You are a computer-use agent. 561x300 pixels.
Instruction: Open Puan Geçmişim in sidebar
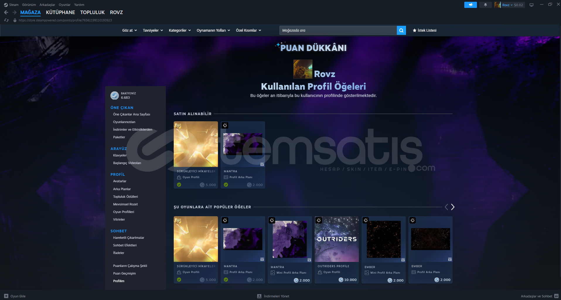(125, 273)
